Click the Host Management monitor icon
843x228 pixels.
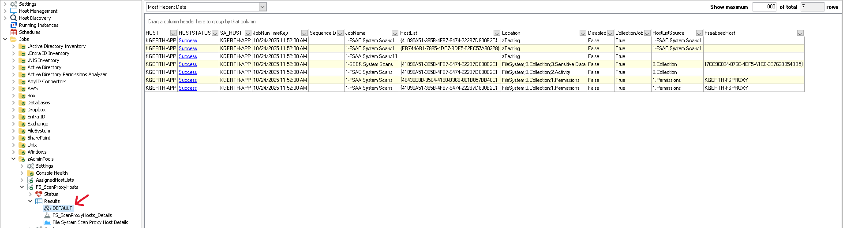(13, 11)
